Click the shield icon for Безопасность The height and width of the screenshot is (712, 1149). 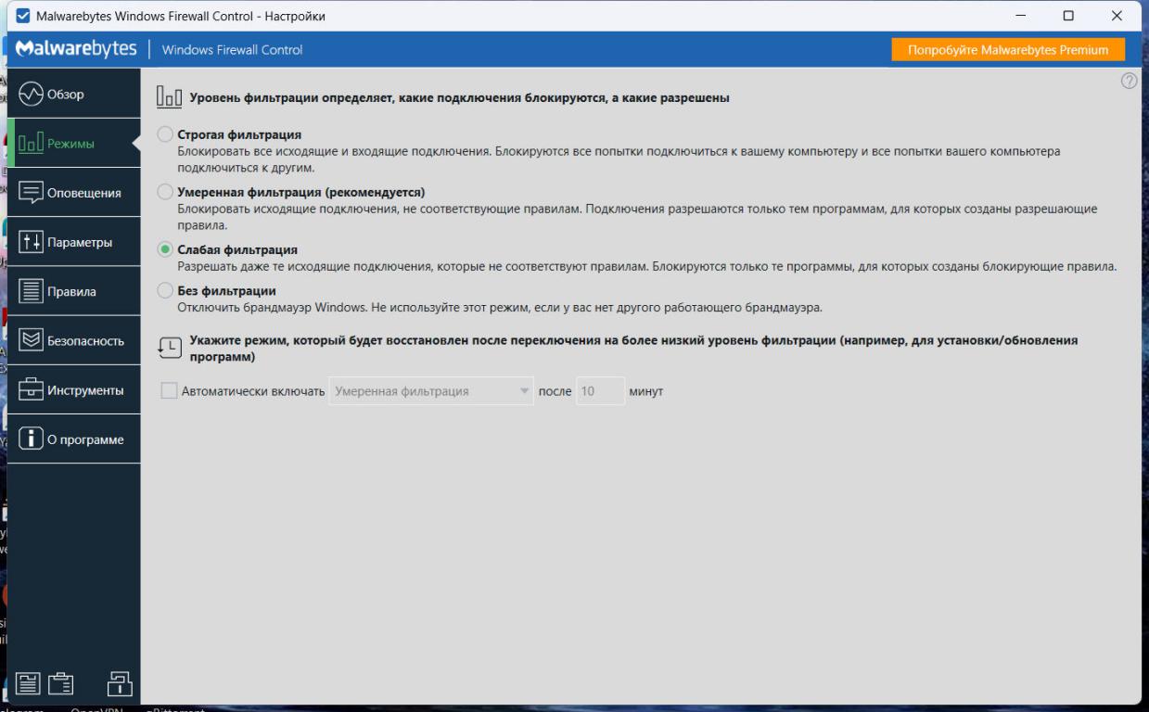pos(32,340)
